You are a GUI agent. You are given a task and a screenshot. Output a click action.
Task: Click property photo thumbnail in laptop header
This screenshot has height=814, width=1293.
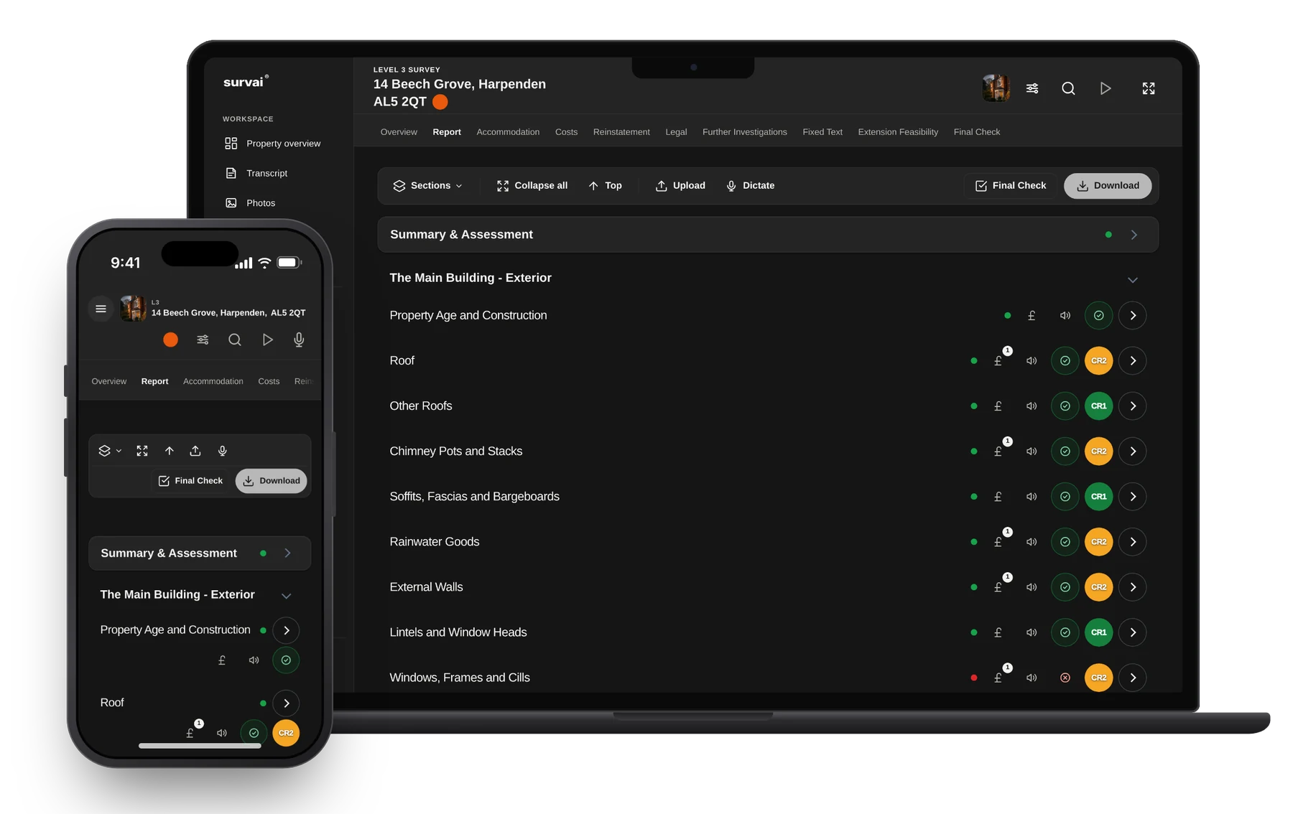pyautogui.click(x=996, y=88)
